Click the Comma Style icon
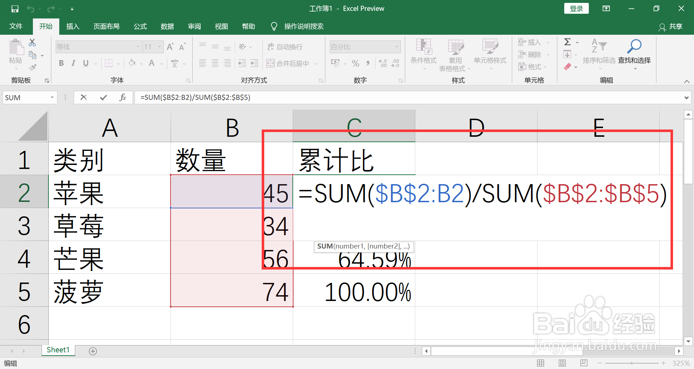Viewport: 694px width, 369px height. [x=368, y=64]
